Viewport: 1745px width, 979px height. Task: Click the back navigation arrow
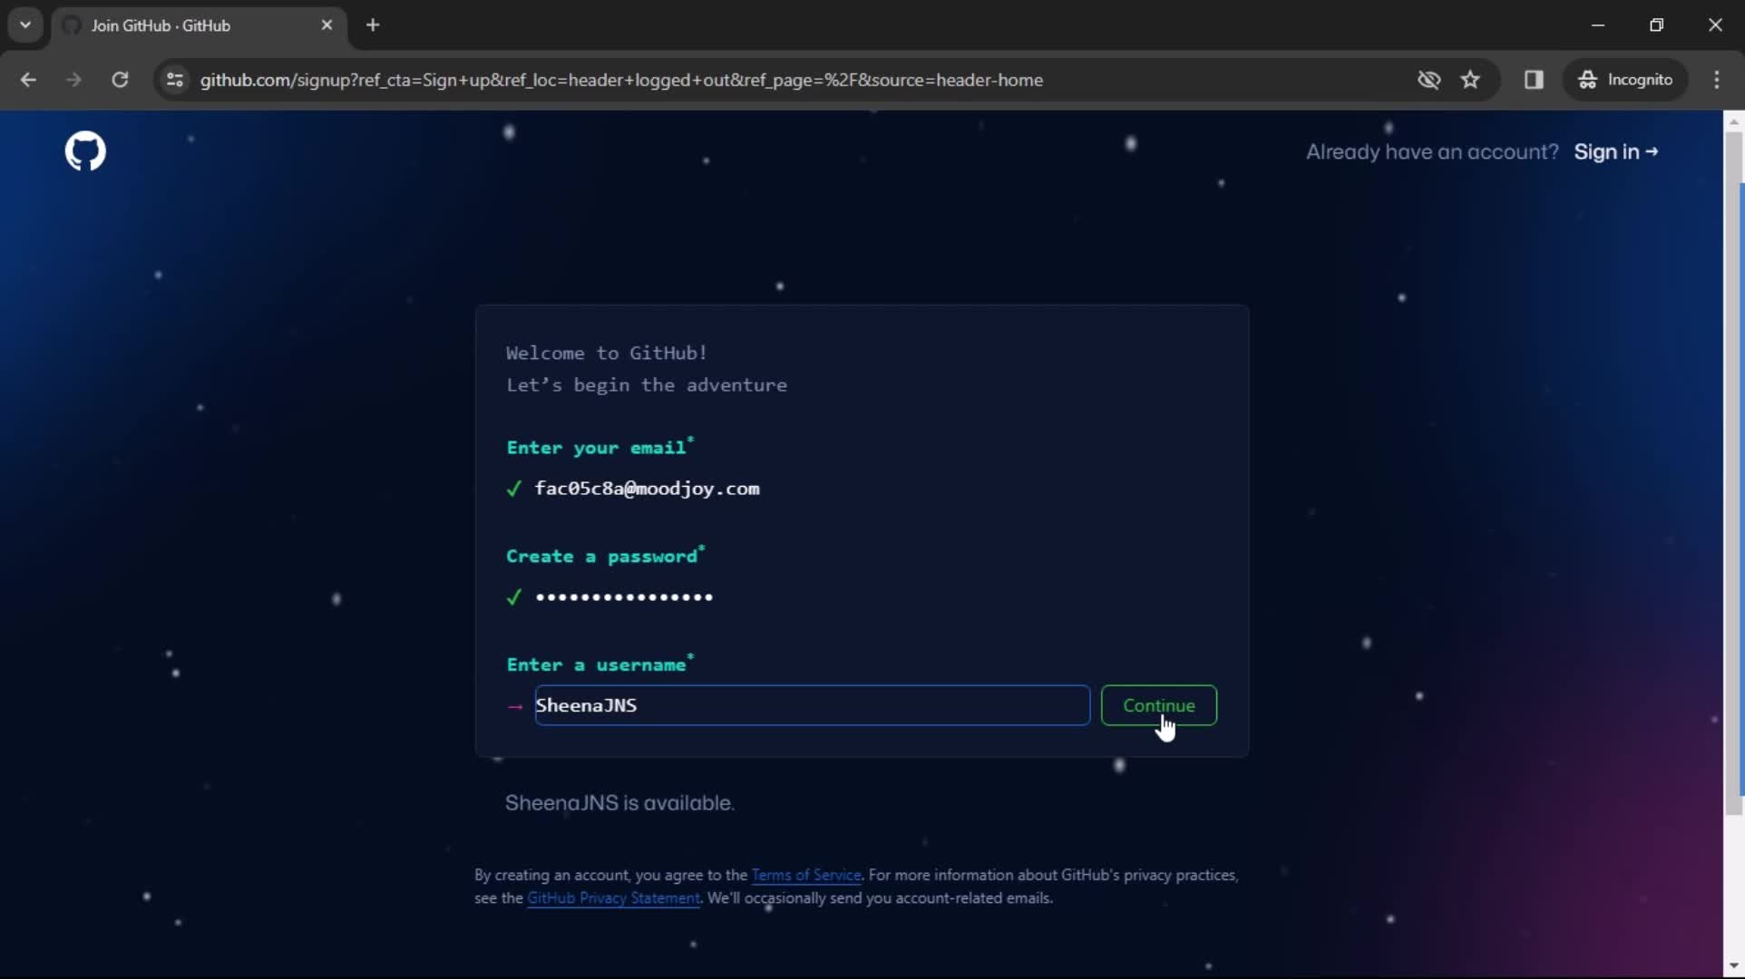click(27, 79)
